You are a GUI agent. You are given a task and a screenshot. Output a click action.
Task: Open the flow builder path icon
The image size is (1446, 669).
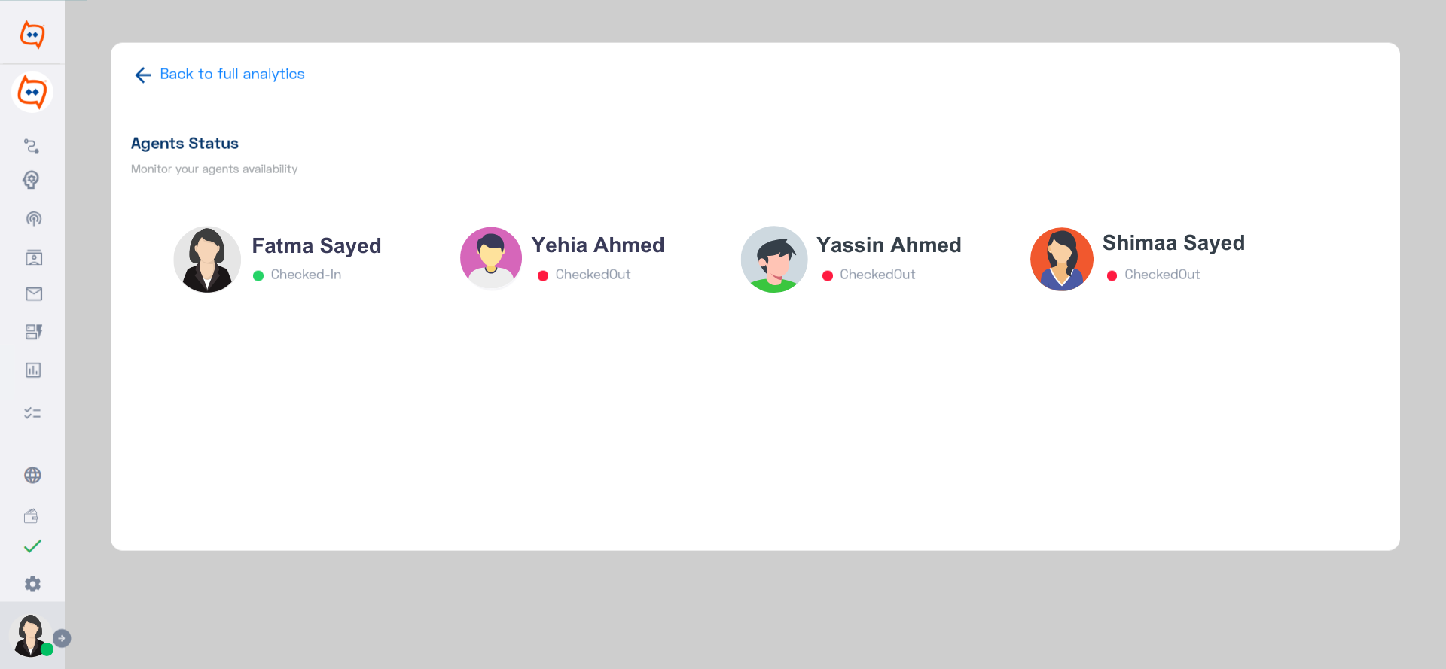pos(32,145)
